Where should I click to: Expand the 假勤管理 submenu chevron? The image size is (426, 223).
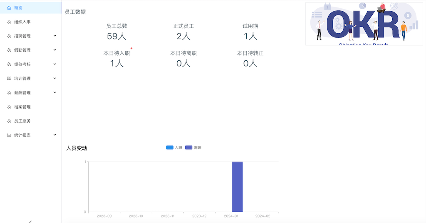pyautogui.click(x=55, y=50)
